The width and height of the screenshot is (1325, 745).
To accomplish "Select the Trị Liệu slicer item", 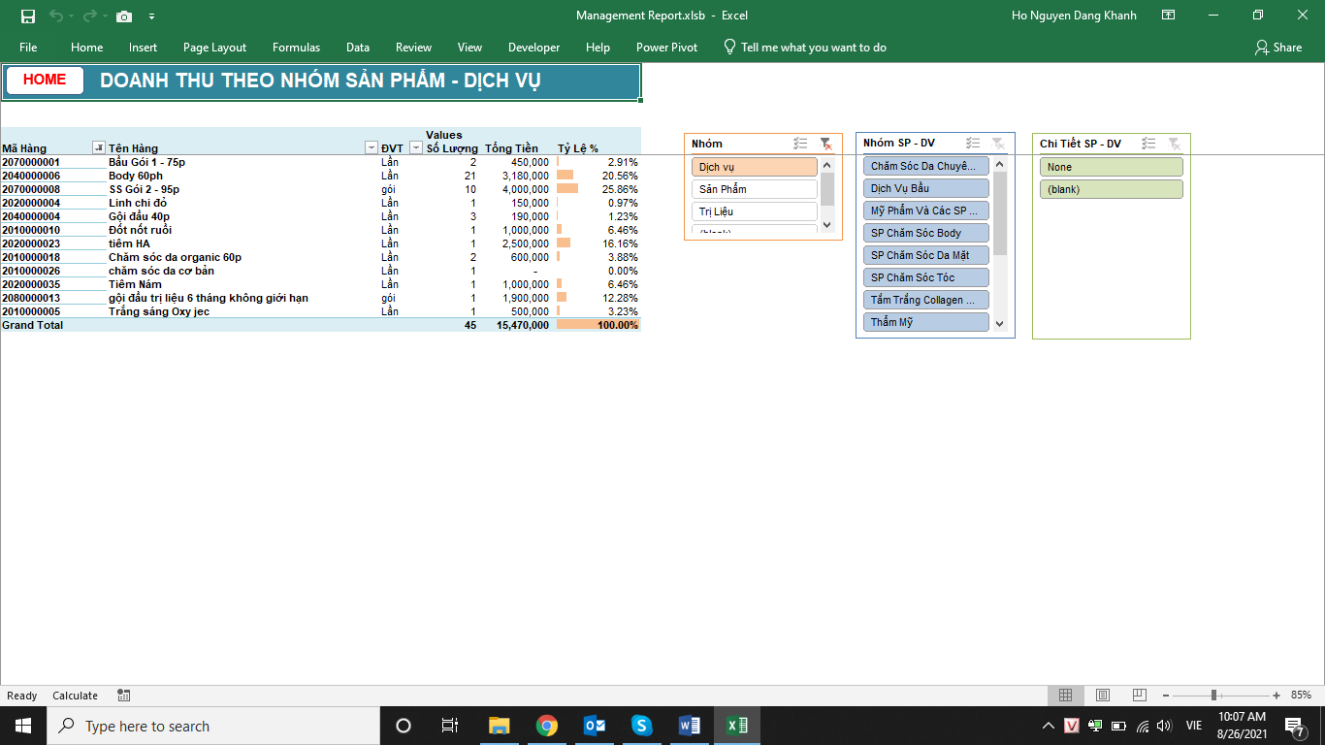I will click(x=754, y=211).
